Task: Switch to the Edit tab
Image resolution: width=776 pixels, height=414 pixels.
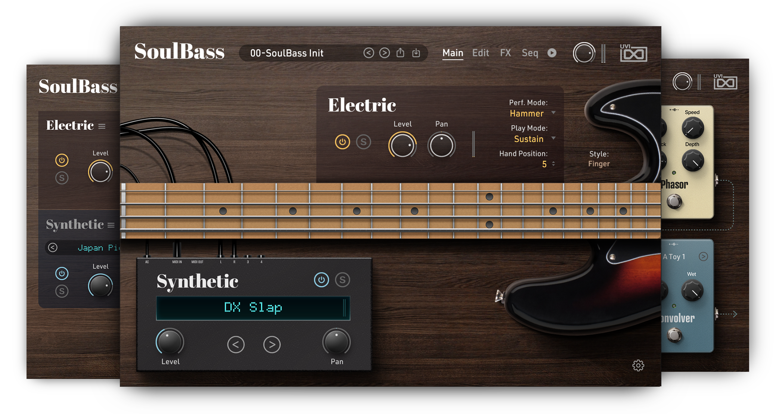Action: 480,53
